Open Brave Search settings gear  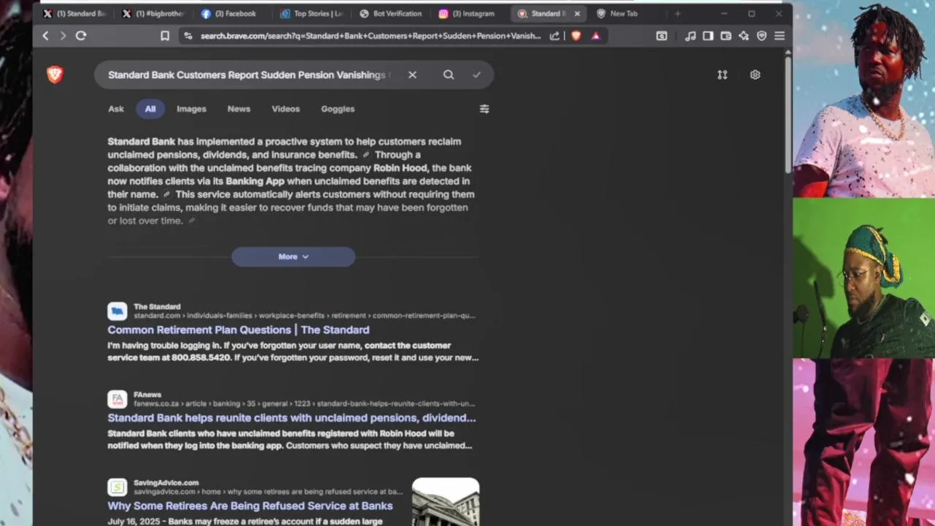pos(755,75)
